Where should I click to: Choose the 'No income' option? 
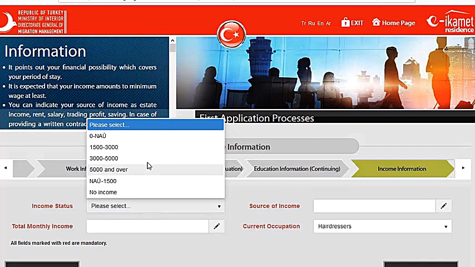[x=155, y=192]
